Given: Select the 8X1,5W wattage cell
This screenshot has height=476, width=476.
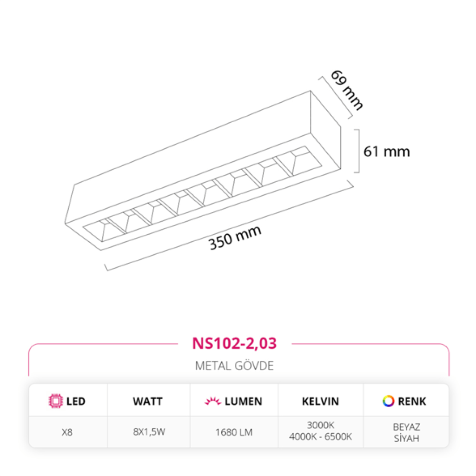Looking at the screenshot, I should point(149,432).
